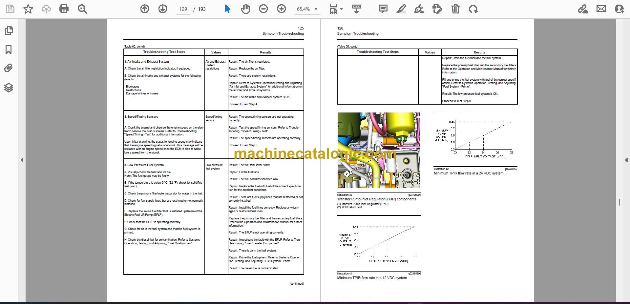The height and width of the screenshot is (304, 630).
Task: Open the layers panel
Action: (x=9, y=88)
